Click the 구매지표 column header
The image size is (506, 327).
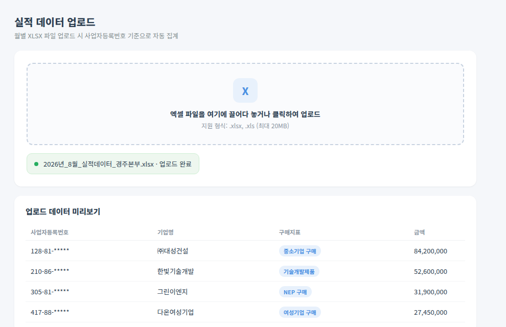click(x=289, y=232)
